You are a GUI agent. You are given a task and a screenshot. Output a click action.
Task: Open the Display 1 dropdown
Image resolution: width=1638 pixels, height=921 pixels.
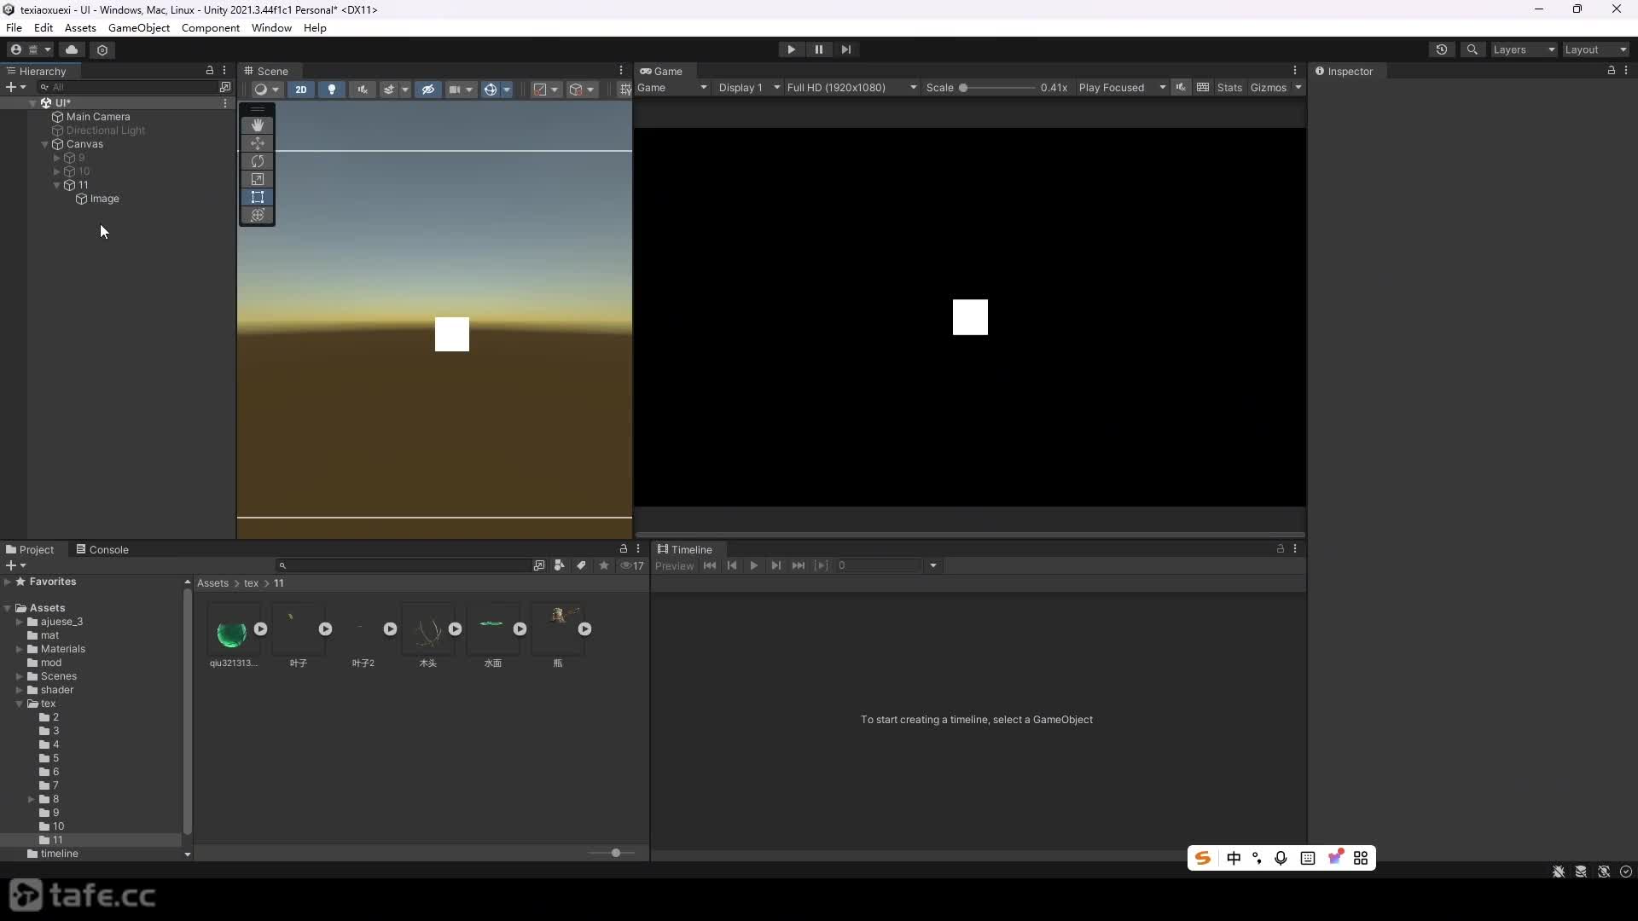point(749,87)
